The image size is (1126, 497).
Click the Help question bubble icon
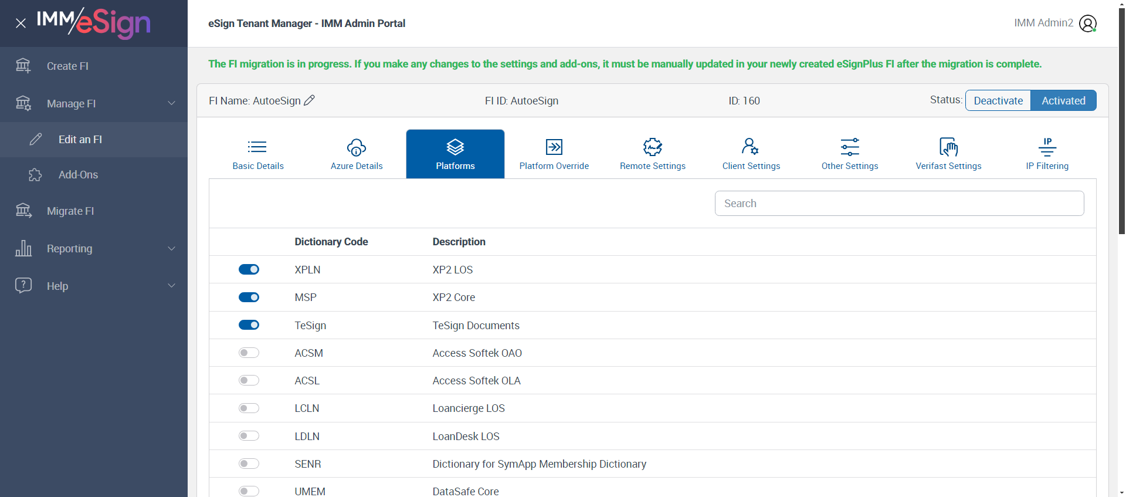click(23, 286)
